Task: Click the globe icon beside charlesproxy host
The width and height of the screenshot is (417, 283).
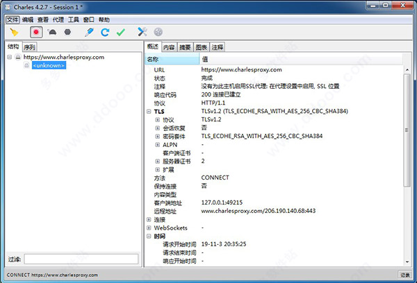Action: coord(18,57)
